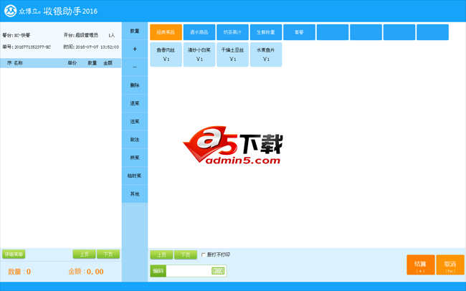466x291 pixels.
Task: Select the 套餐 category tab
Action: [299, 32]
